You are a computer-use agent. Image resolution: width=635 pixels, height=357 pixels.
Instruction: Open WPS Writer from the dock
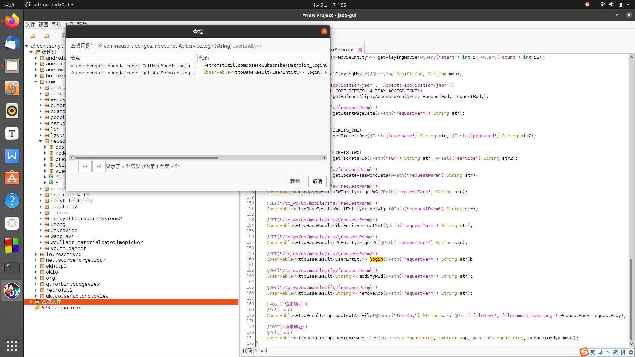point(12,156)
